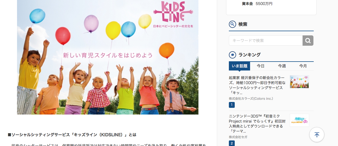The width and height of the screenshot is (338, 146).
Task: Open the Hatsune Miku ranking thumbnail
Action: [299, 120]
